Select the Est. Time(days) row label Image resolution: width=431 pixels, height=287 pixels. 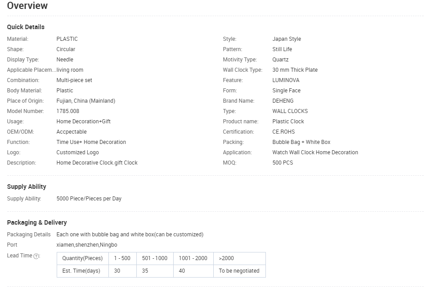[x=81, y=271]
